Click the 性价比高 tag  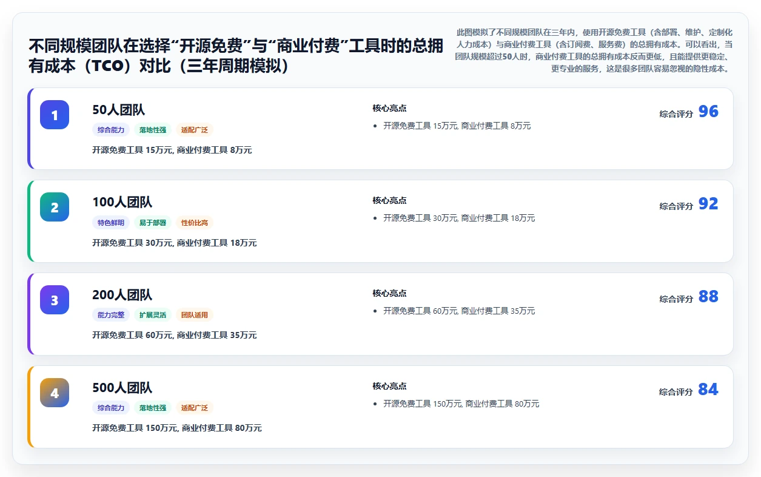coord(195,223)
